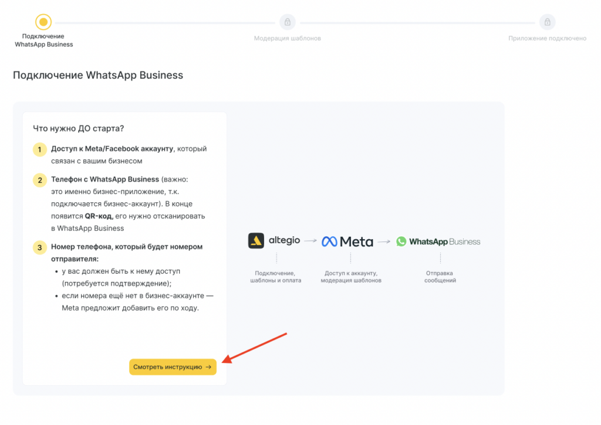Click the arrow between Meta and WhatsApp Business
601x425 pixels.
(384, 242)
